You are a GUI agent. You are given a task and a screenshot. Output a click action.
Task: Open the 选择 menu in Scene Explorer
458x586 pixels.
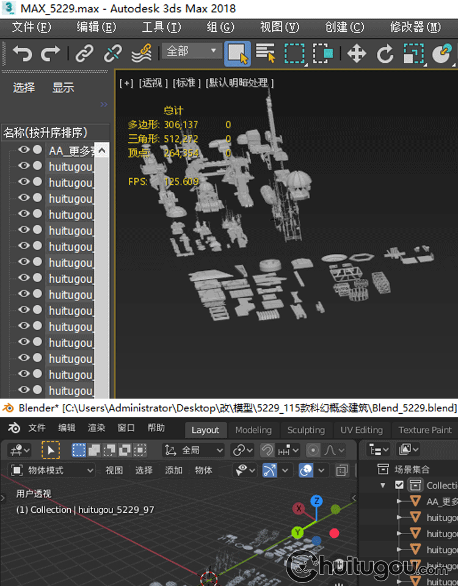(24, 87)
